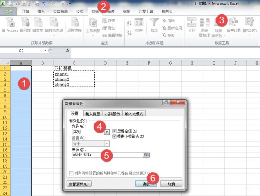Select the Error Alert (出错警告) tab
The image size is (260, 196).
click(x=112, y=114)
